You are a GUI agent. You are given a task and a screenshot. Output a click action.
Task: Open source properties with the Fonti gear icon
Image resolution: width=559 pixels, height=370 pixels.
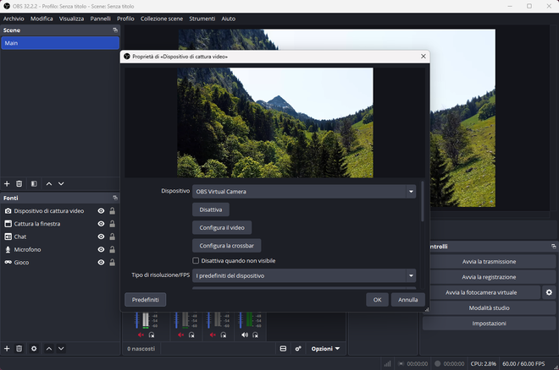34,349
